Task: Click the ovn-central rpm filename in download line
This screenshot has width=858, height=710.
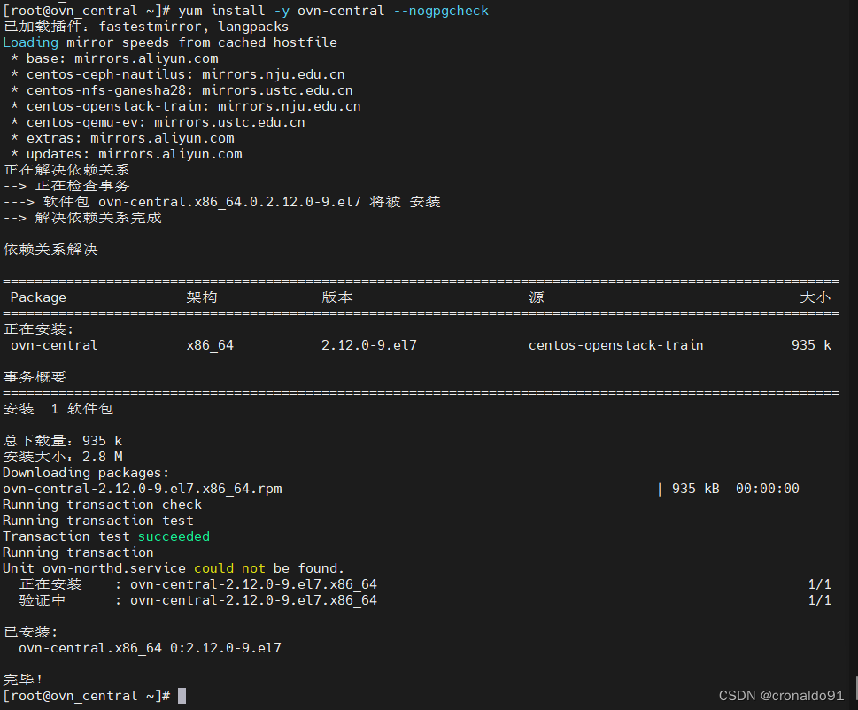Action: coord(142,489)
